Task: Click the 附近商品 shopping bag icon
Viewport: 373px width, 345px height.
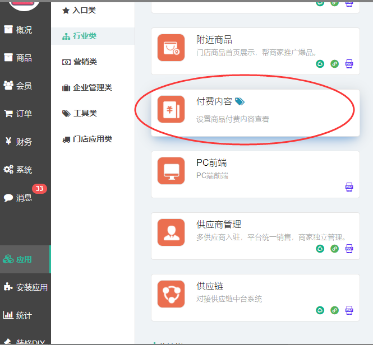Action: [x=171, y=48]
